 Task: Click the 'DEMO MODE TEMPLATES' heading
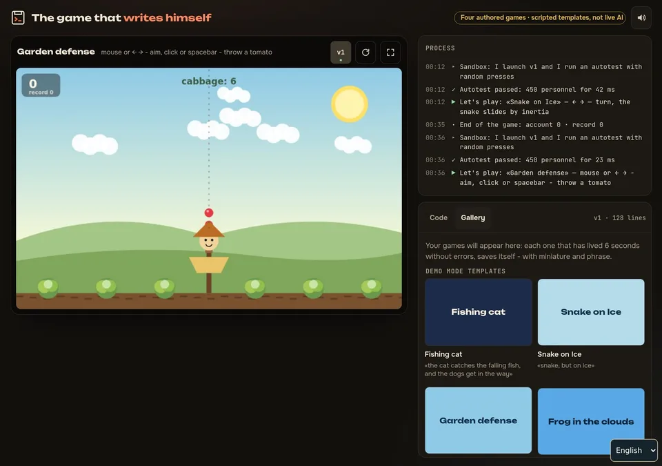[x=465, y=271]
